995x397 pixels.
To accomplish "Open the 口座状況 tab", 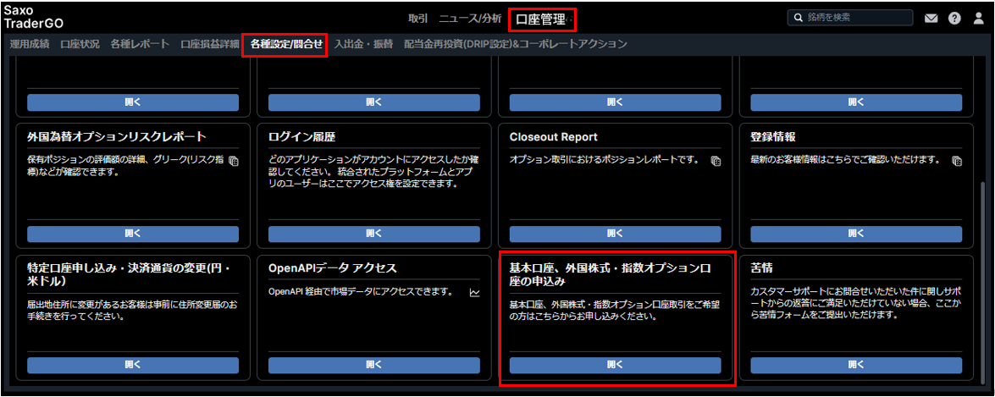I will pos(80,44).
